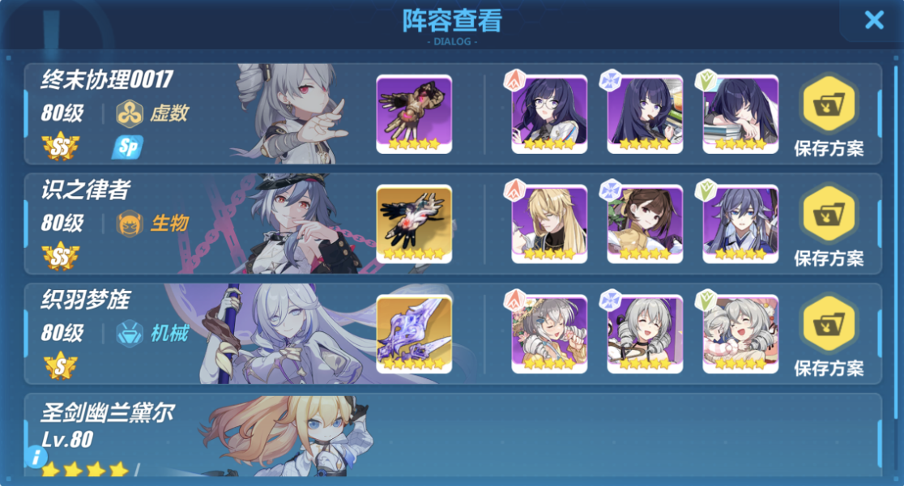Select the black glove weapon of 识之律者
Screen dimensions: 904x486
click(x=414, y=224)
